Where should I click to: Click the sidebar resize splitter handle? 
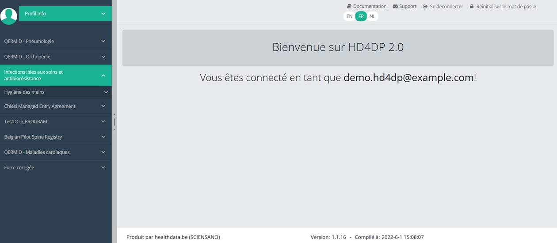coord(114,121)
